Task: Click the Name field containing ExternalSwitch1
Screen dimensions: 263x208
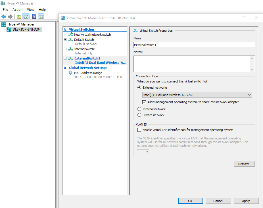Action: point(194,45)
